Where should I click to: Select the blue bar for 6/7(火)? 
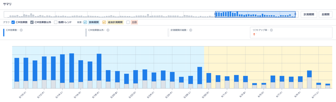click(282, 79)
